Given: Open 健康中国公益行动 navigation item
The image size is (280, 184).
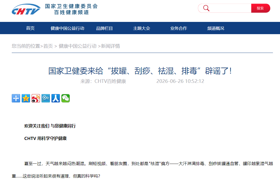Looking at the screenshot, I should click(x=67, y=28).
